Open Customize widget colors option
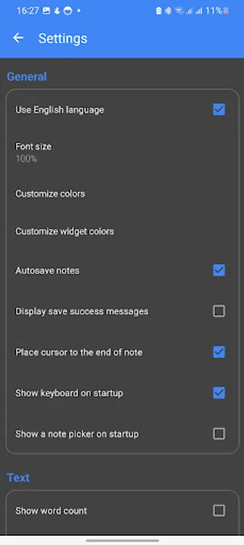The image size is (244, 545). point(122,231)
